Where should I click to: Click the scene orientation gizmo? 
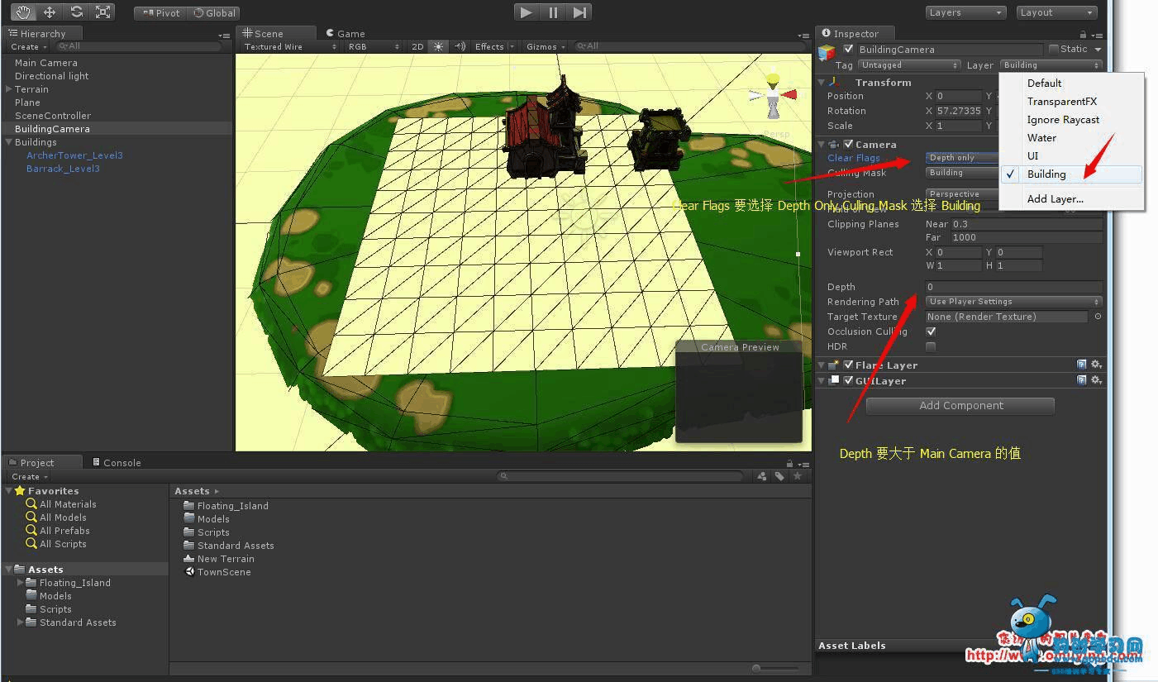click(773, 95)
